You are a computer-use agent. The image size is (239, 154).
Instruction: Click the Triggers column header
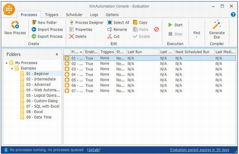click(107, 52)
